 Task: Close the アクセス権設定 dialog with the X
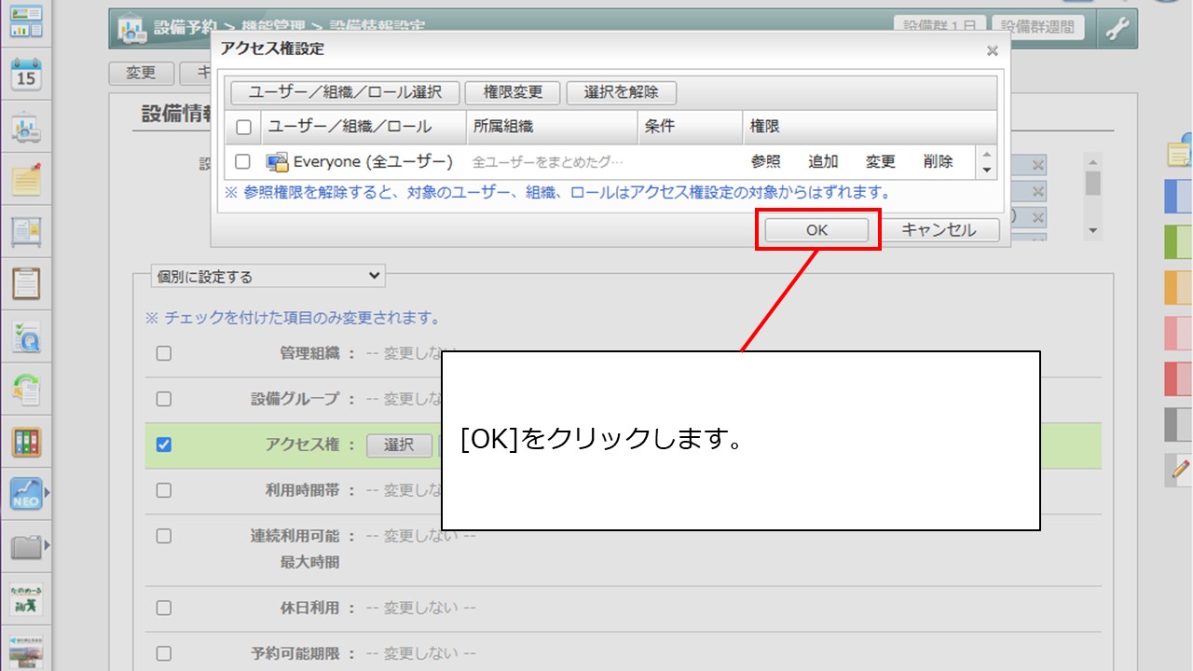coord(992,51)
